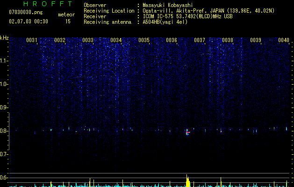Click time marker 0032
294x187 pixels.
(x=60, y=40)
